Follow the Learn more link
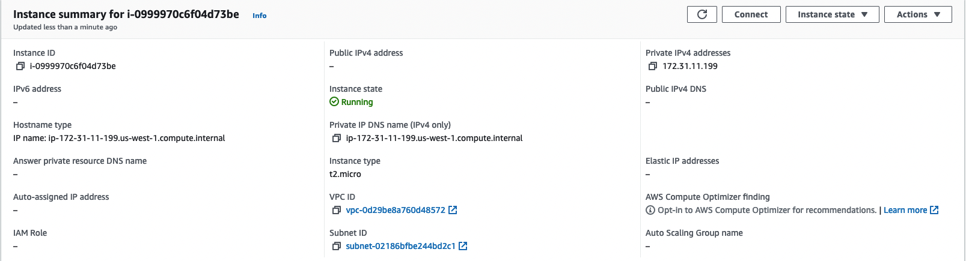The width and height of the screenshot is (966, 261). click(x=905, y=210)
